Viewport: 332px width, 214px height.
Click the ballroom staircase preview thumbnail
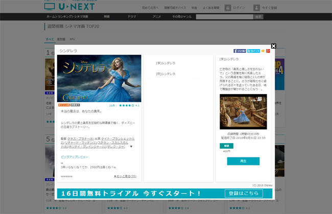tap(243, 112)
